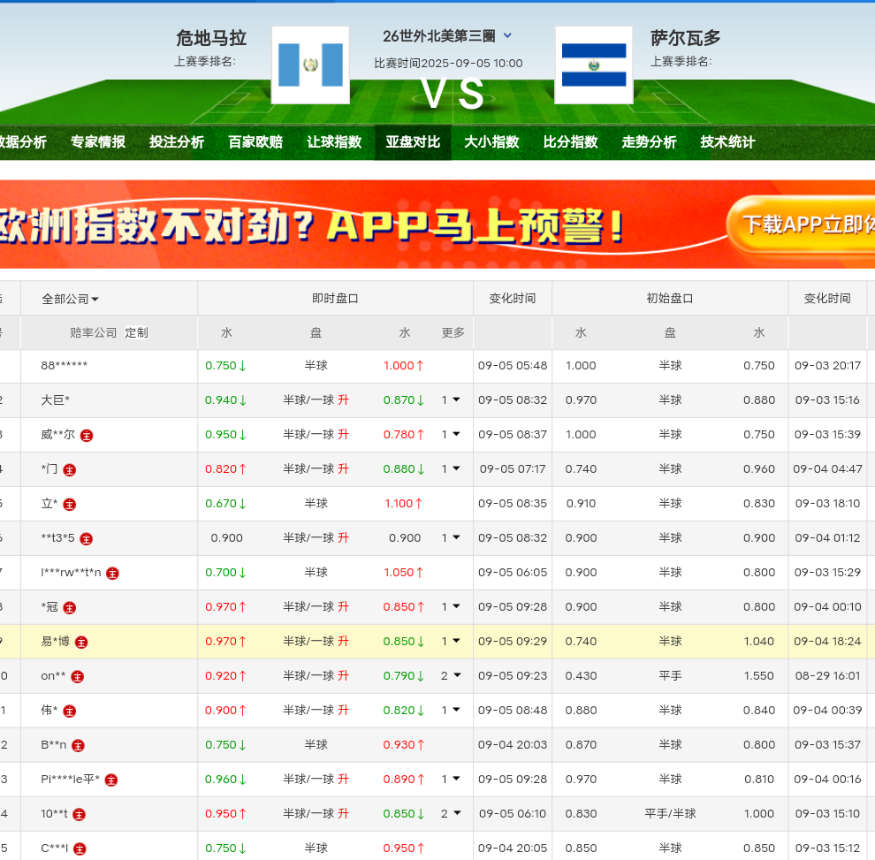Click the Guatemala flag icon
Image resolution: width=875 pixels, height=860 pixels.
coord(310,65)
